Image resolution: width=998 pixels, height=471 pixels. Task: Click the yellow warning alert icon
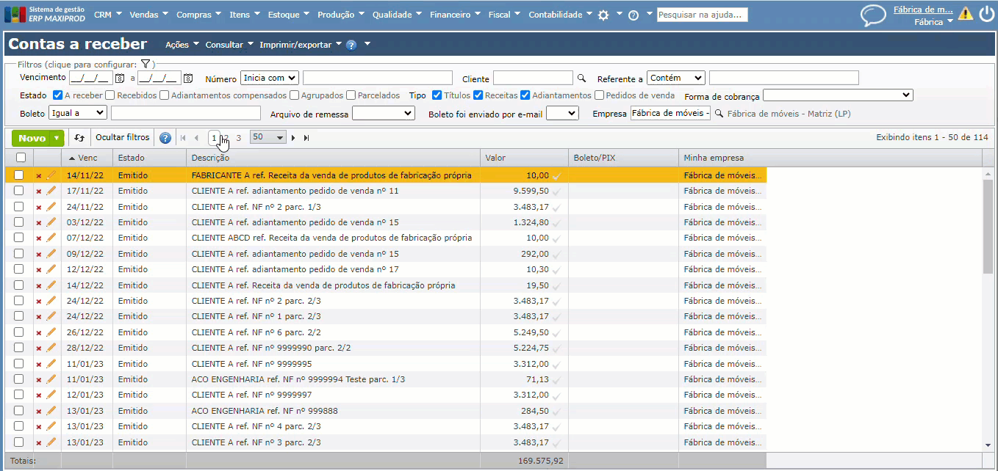pyautogui.click(x=965, y=14)
